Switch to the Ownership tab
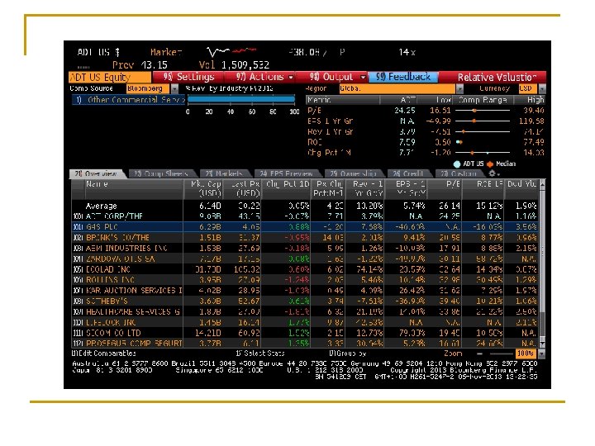This screenshot has width=595, height=446. (x=353, y=173)
